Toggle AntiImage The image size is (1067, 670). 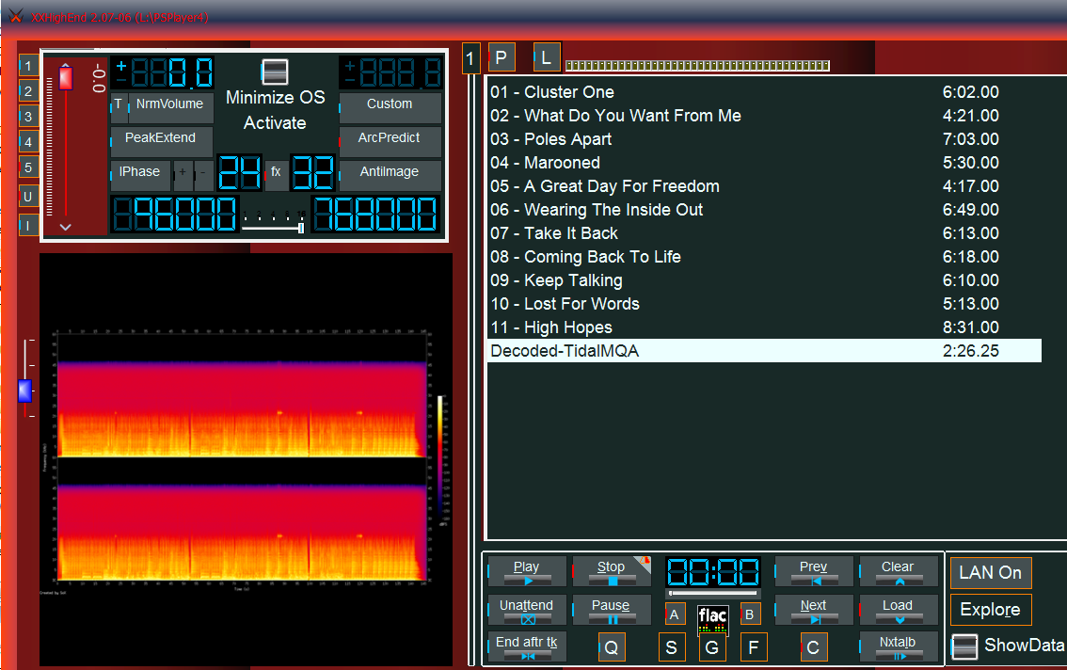click(390, 175)
